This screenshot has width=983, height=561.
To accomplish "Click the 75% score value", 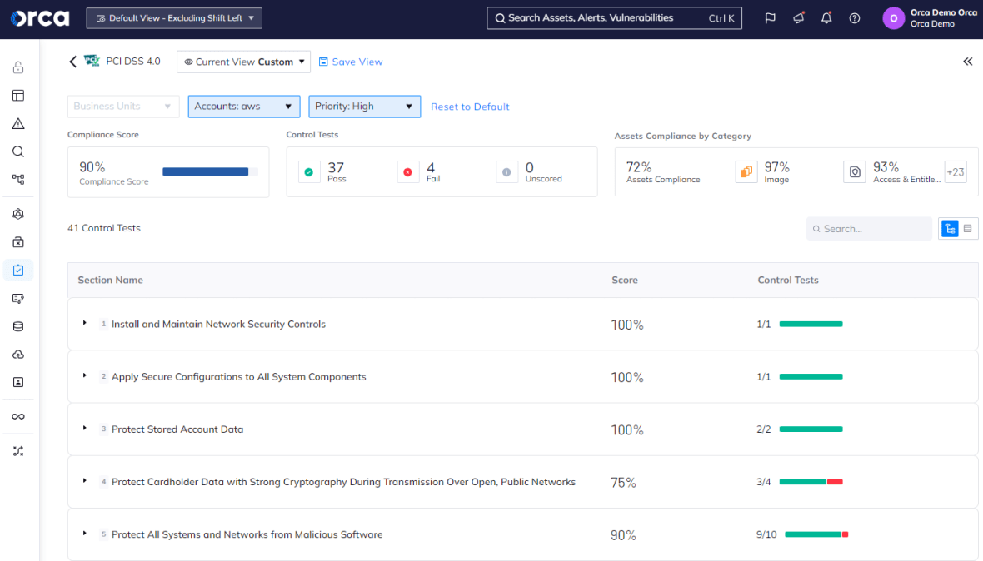I will [x=623, y=483].
